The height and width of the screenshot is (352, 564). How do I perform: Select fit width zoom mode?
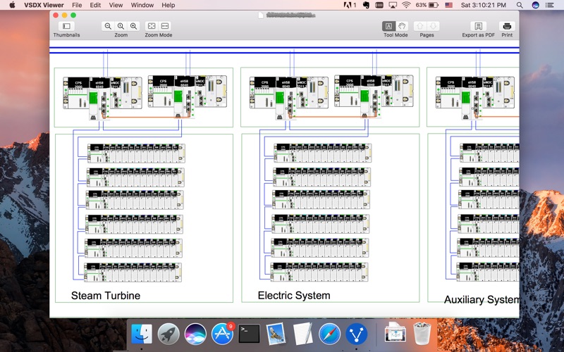click(165, 26)
